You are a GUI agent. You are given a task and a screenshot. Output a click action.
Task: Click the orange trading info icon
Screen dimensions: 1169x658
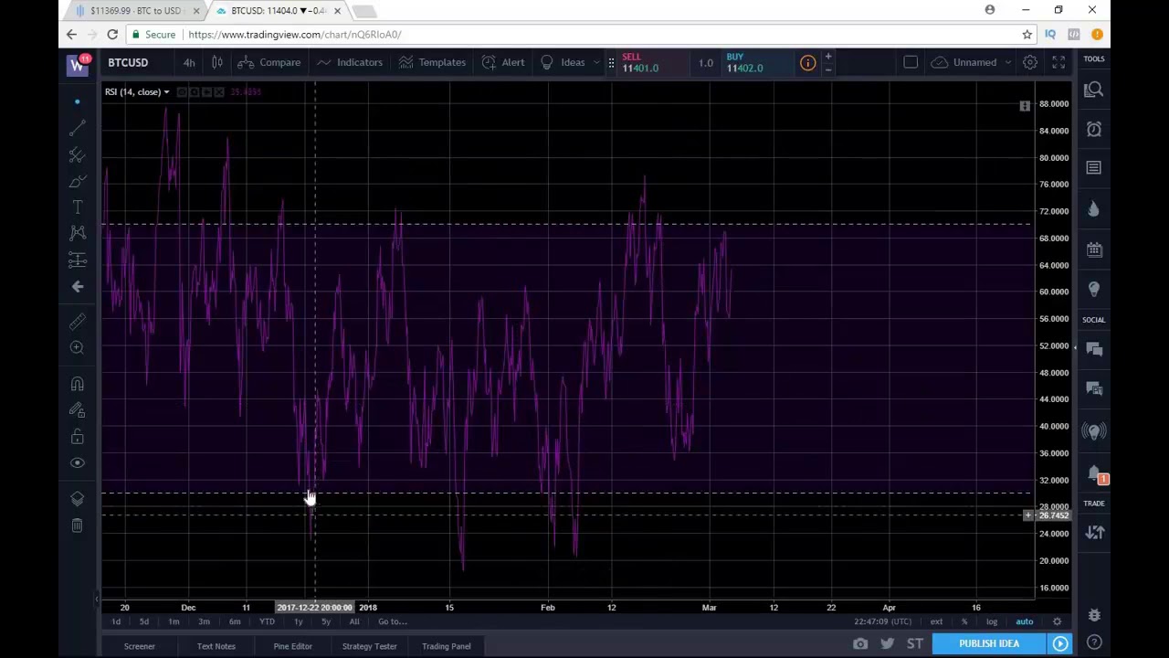click(x=808, y=63)
